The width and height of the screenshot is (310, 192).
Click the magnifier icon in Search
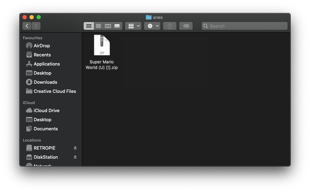206,26
